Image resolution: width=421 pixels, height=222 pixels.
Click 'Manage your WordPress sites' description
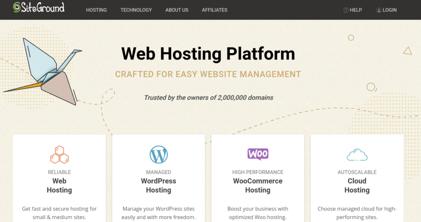158,213
